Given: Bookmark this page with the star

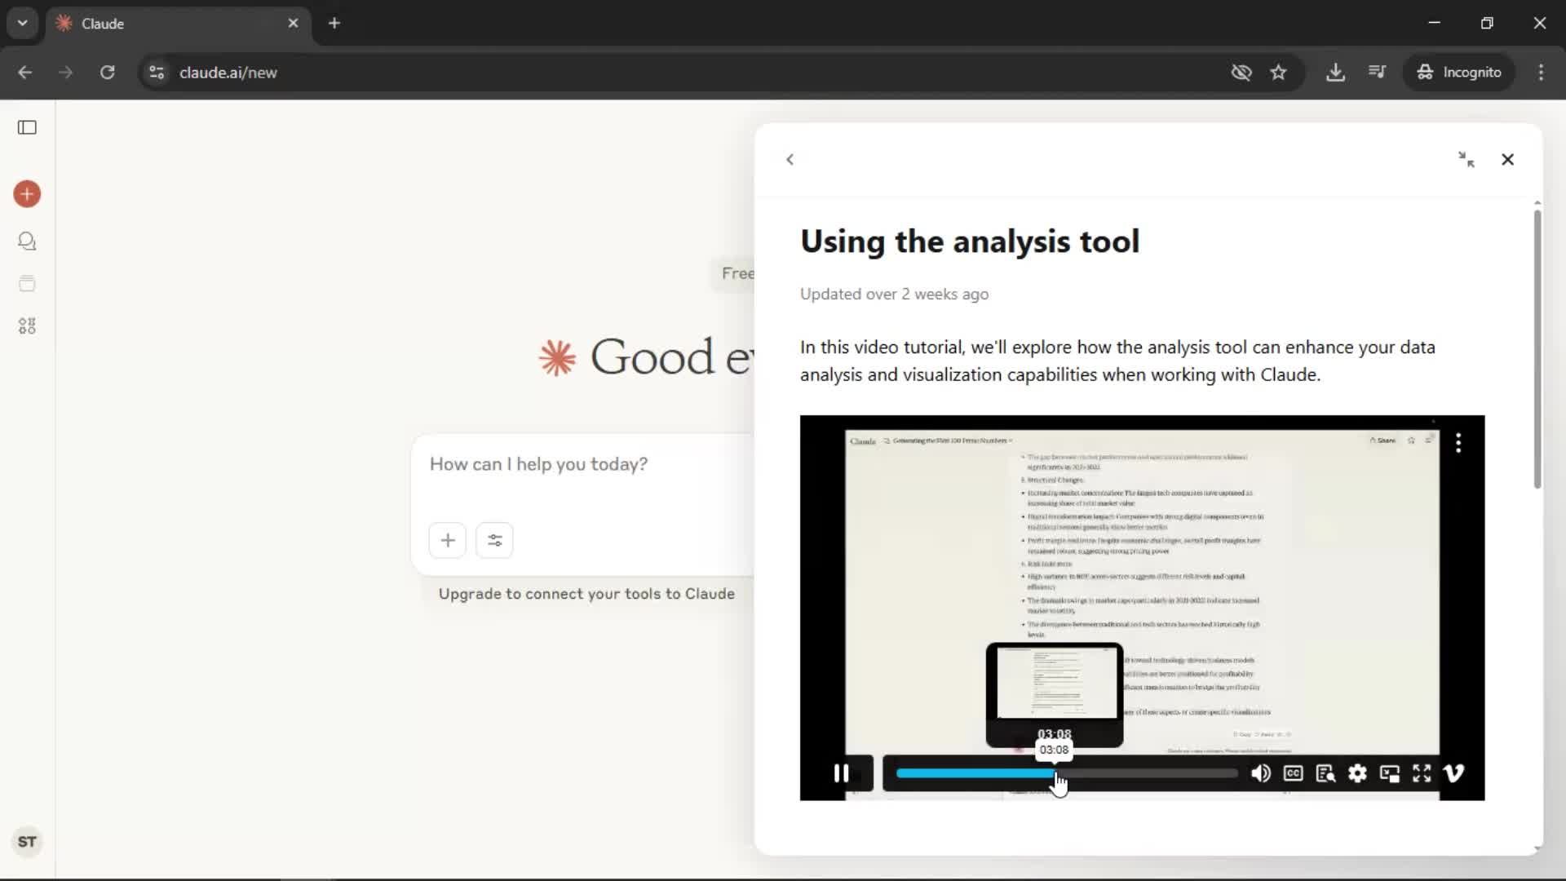Looking at the screenshot, I should tap(1278, 73).
